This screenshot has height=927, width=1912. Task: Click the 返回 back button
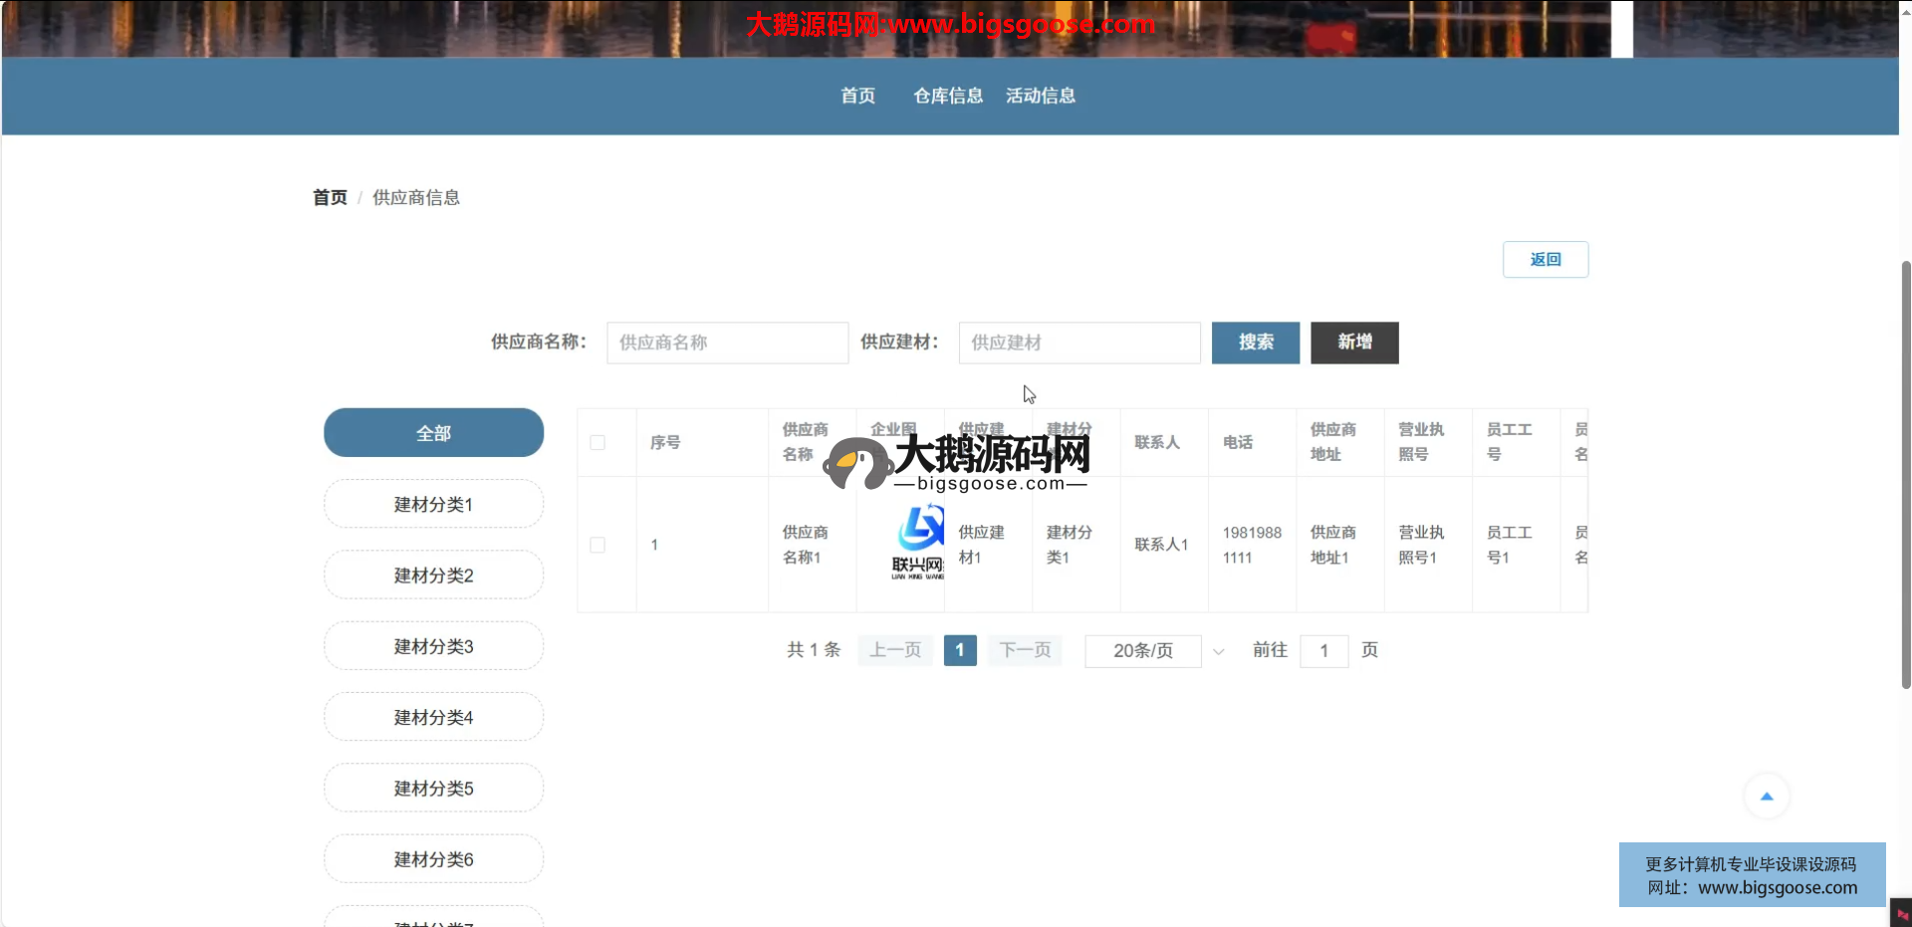point(1545,260)
